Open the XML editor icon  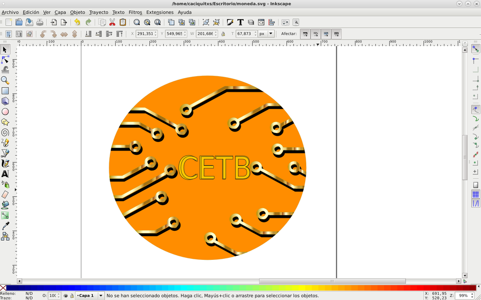[261, 22]
